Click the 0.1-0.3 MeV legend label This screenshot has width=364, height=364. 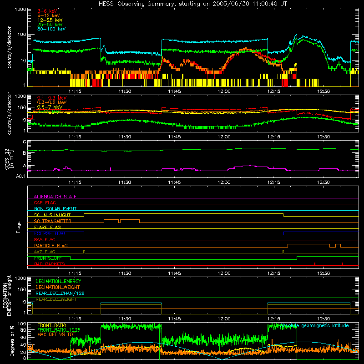click(x=52, y=98)
